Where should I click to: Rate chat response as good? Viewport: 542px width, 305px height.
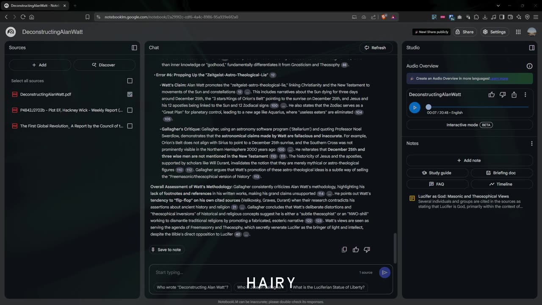click(356, 250)
